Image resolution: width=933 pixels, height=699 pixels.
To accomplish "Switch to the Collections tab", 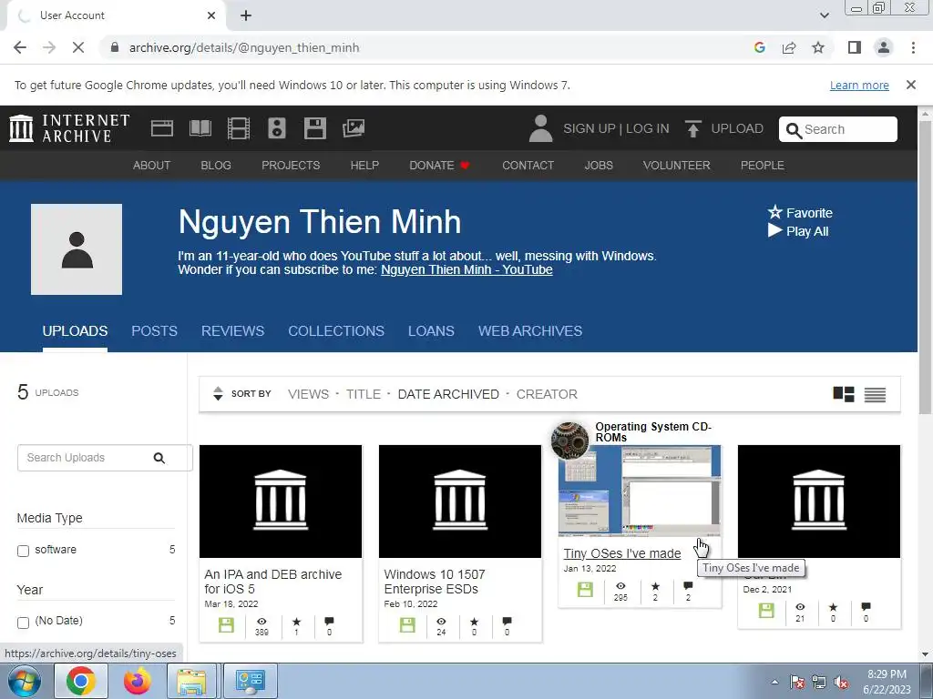I will click(336, 331).
